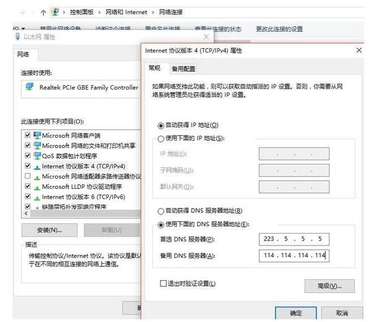Viewport: 385px width, 322px height.
Task: Expand the chevron after 网络和 Internet breadcrumb
Action: click(151, 12)
